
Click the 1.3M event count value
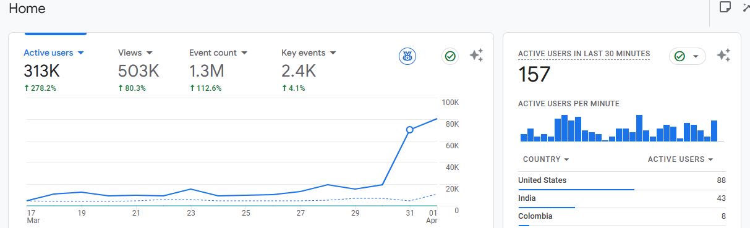[207, 72]
